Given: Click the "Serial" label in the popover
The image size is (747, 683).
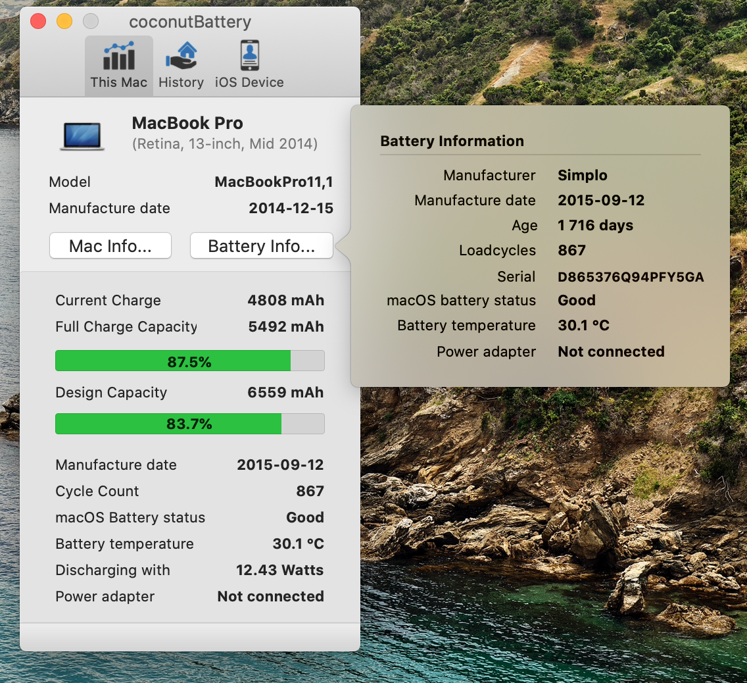Looking at the screenshot, I should click(x=516, y=276).
